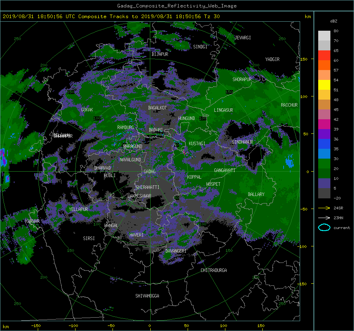354x331 pixels.
Task: Click the UTC Composite Tracks timestamp line
Action: click(x=111, y=17)
